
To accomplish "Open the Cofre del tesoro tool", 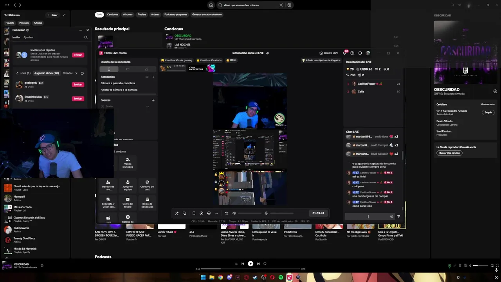I will click(128, 202).
